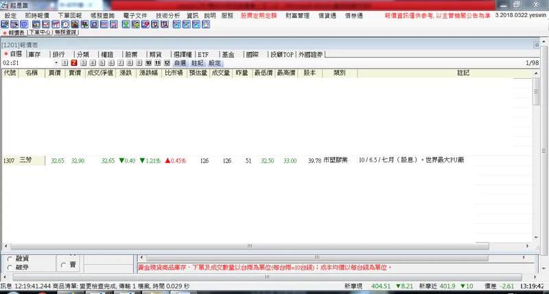
Task: Click the line chart toolbar icon
Action: 46,24
